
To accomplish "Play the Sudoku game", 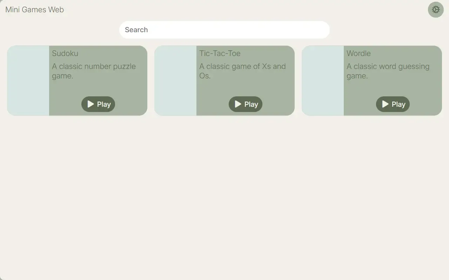I will pyautogui.click(x=98, y=104).
